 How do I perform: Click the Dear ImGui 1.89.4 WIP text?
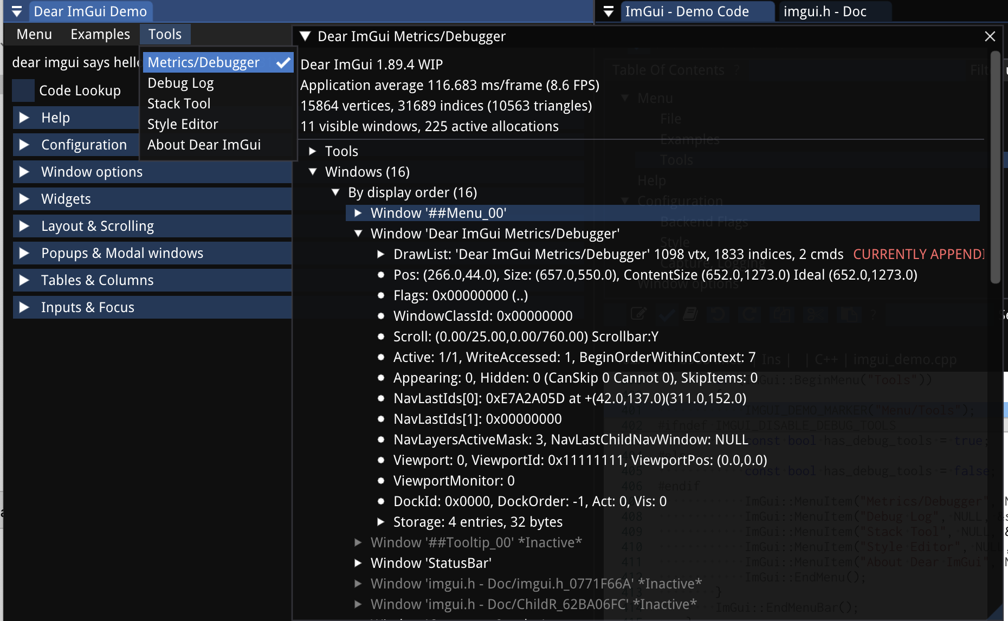pyautogui.click(x=372, y=64)
